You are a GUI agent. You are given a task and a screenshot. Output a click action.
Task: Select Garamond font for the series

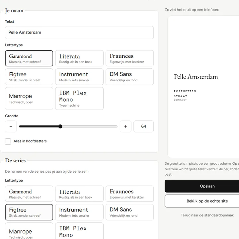coord(29,194)
